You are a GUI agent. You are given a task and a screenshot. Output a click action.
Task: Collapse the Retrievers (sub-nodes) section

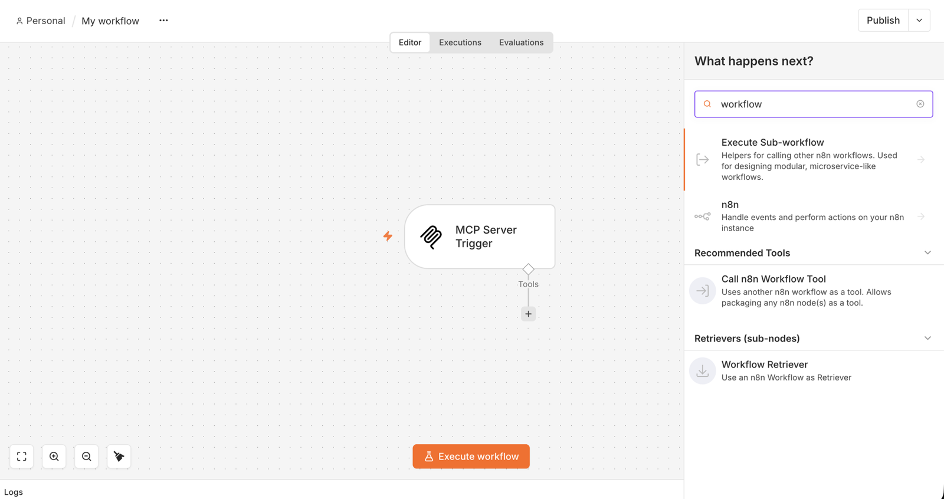click(927, 339)
